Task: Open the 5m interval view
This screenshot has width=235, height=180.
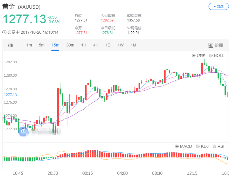Action: (41, 45)
